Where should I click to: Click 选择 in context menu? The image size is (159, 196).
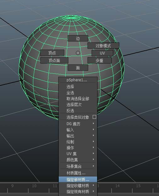tap(78, 87)
